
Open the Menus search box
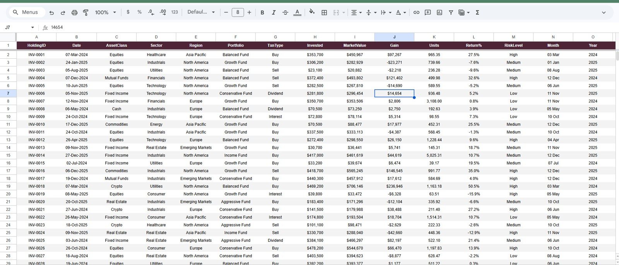[x=26, y=12]
